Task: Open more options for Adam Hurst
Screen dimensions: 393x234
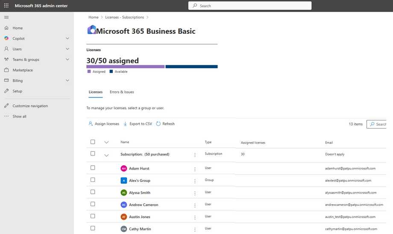Action: [x=195, y=169]
